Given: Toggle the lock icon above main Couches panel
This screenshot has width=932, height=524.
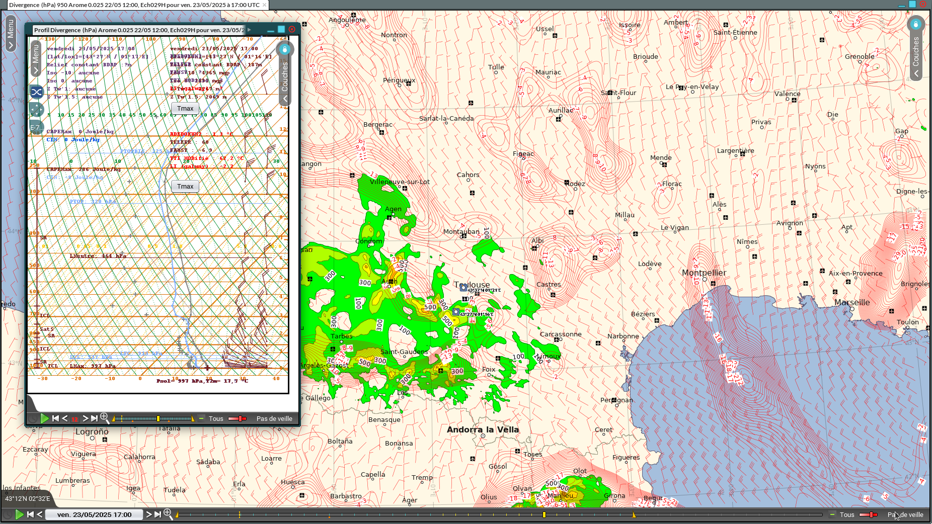Looking at the screenshot, I should pos(915,24).
